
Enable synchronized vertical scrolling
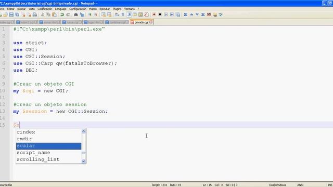(104, 15)
